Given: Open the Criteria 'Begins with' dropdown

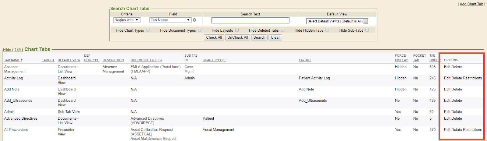Looking at the screenshot, I should 127,20.
